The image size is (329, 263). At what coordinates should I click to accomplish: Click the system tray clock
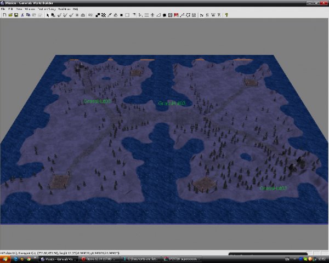[x=322, y=259]
